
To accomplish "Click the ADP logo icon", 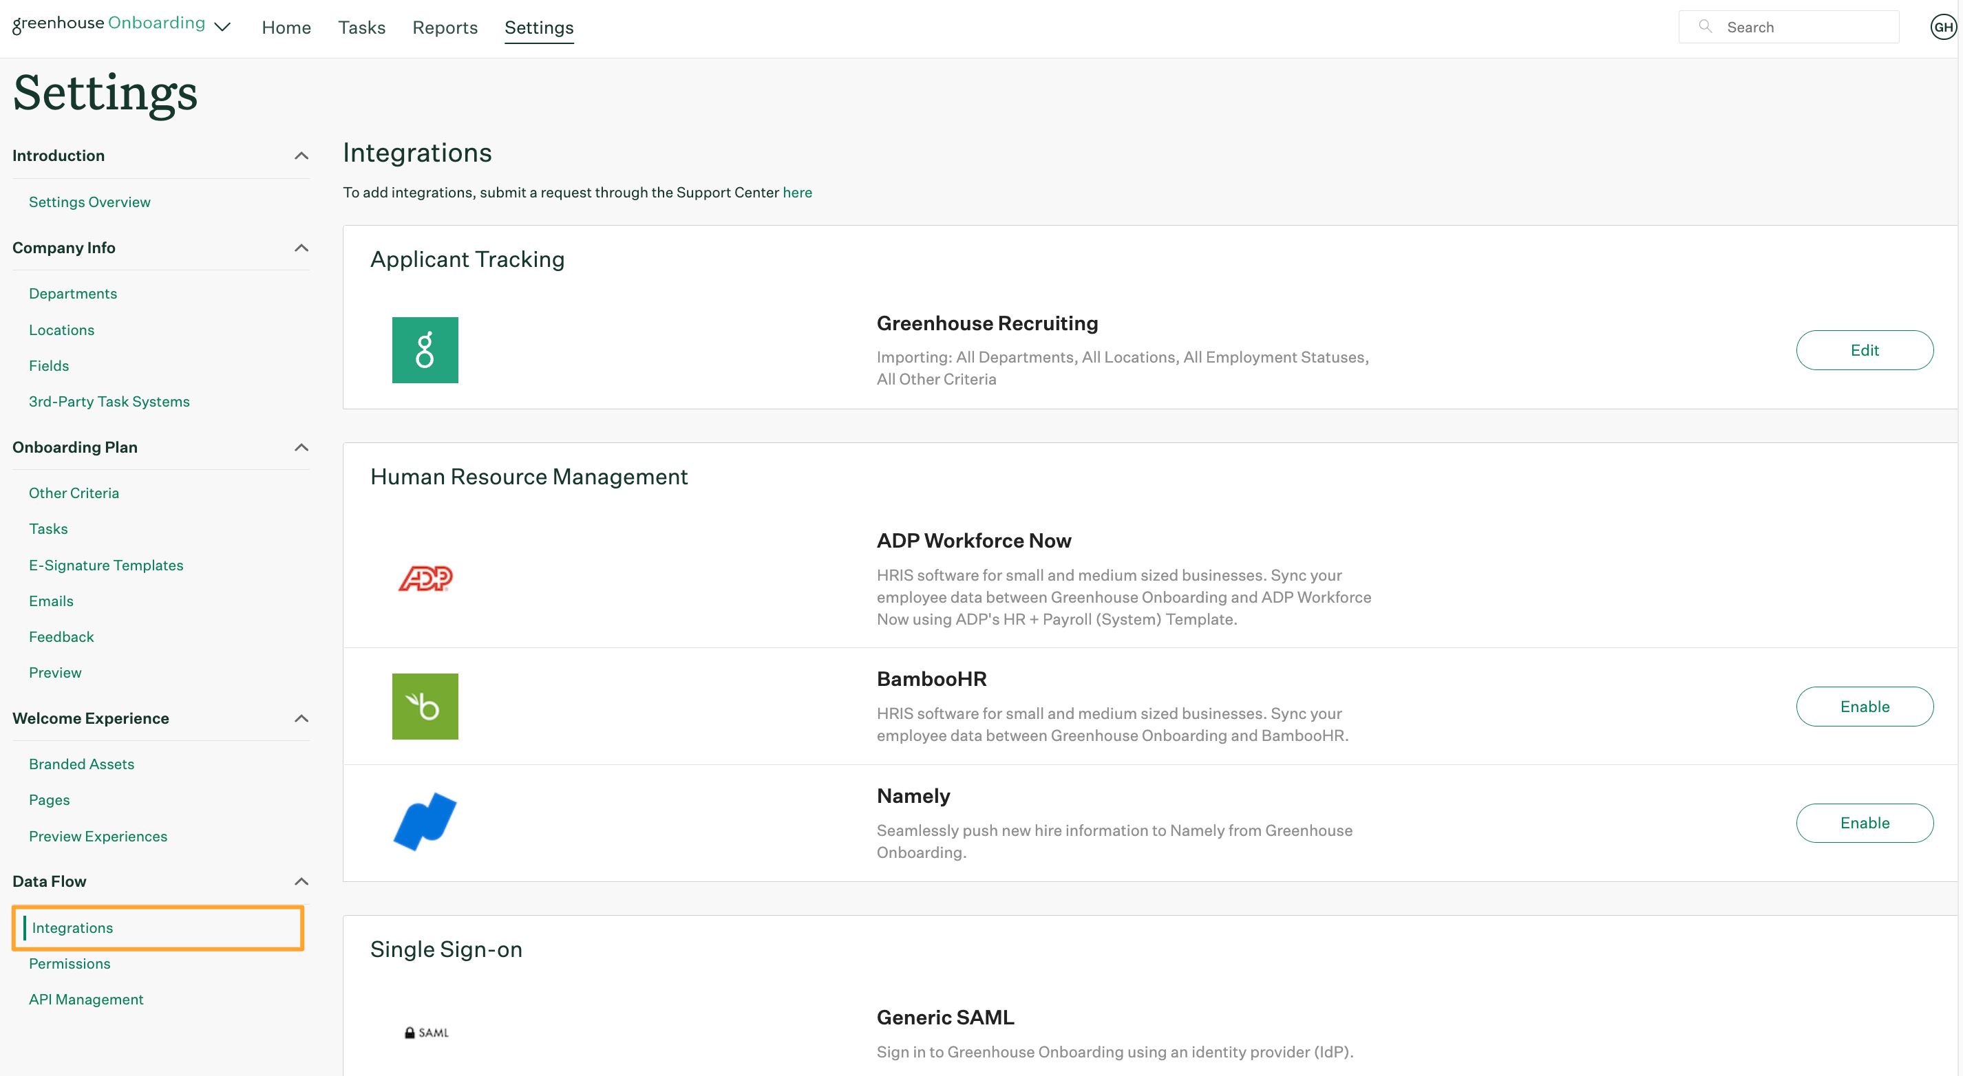I will click(425, 579).
